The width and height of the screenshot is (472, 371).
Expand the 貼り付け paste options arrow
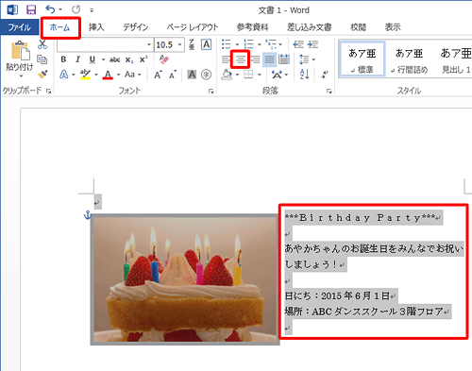(x=21, y=76)
